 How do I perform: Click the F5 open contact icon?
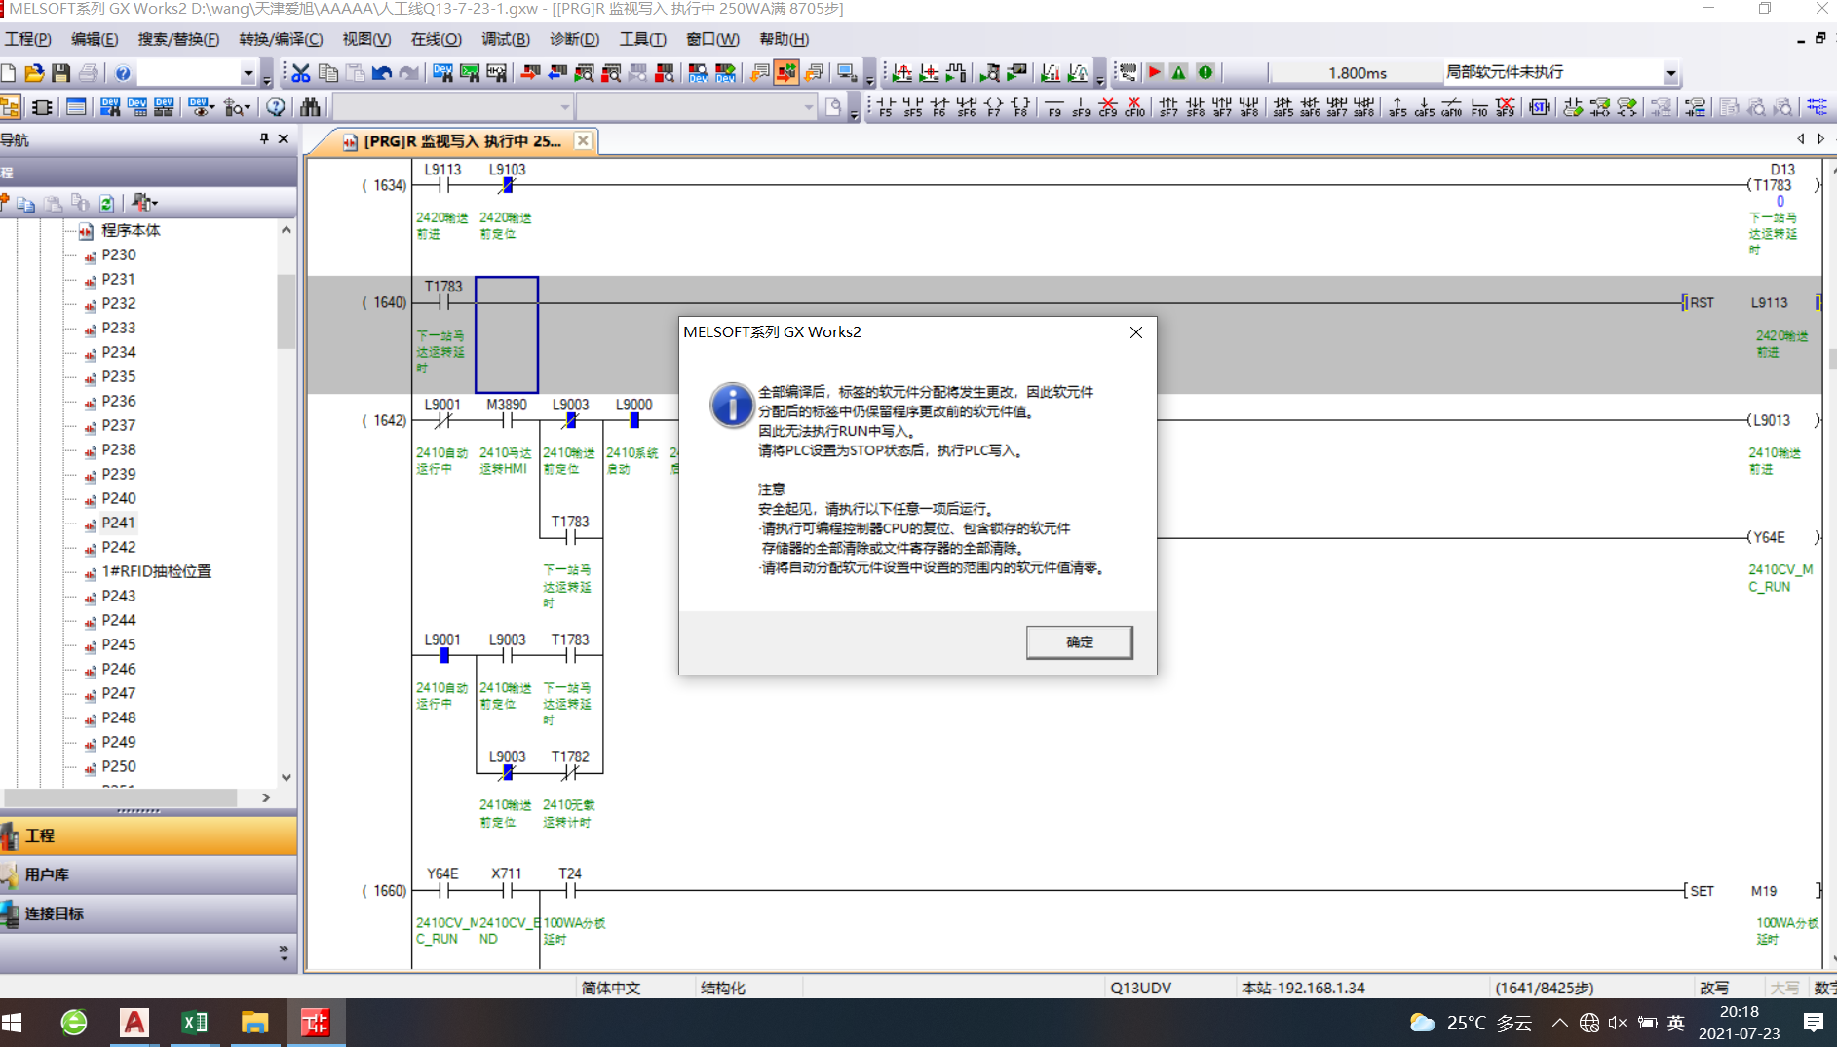(885, 107)
